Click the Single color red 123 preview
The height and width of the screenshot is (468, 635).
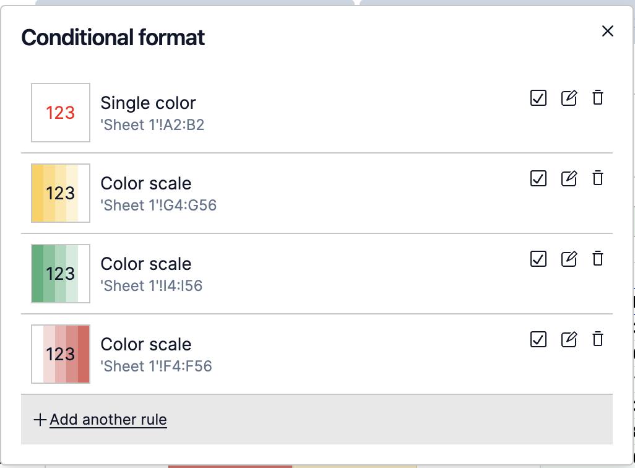[x=61, y=113]
